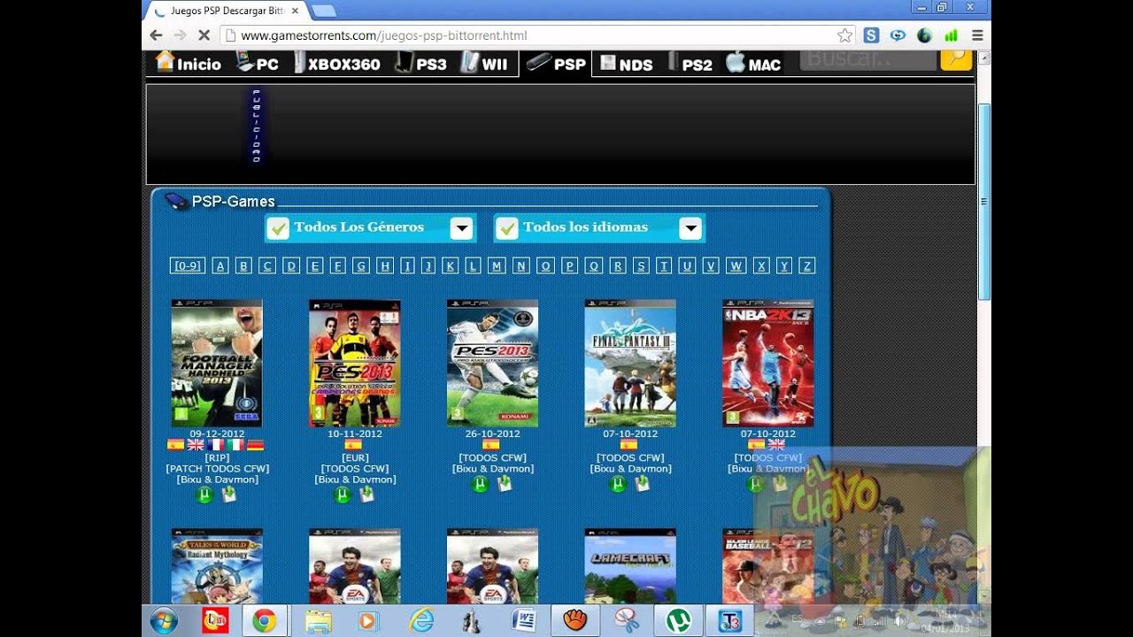1133x637 pixels.
Task: Click the 09-12-2012 date under Football Manager
Action: click(217, 434)
